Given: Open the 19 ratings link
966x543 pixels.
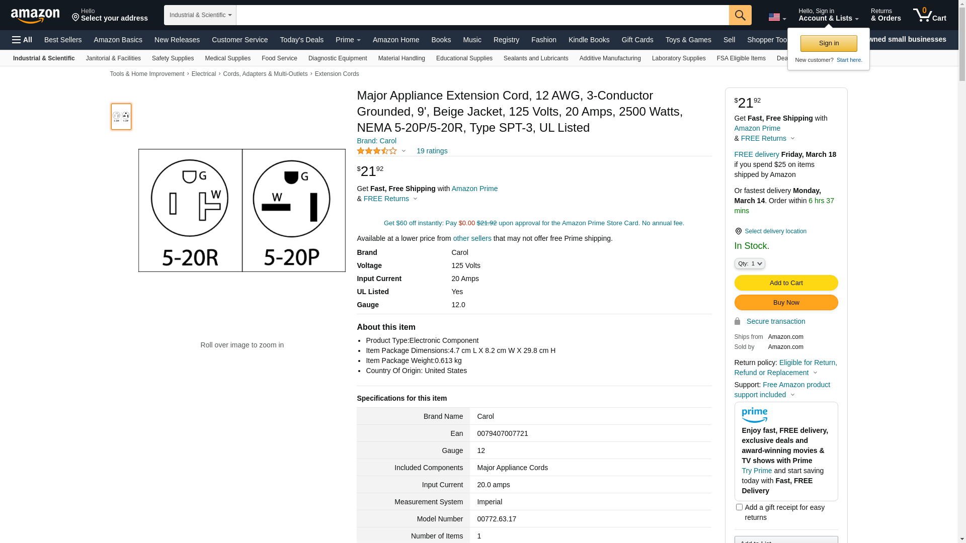Looking at the screenshot, I should 432,151.
